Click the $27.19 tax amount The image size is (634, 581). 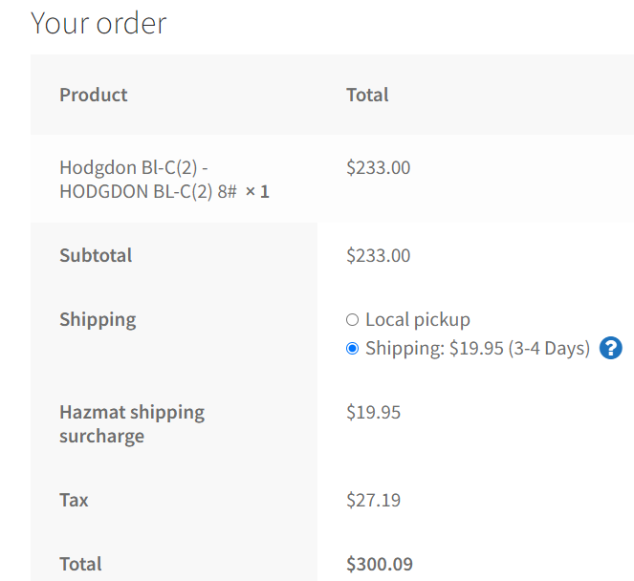373,500
